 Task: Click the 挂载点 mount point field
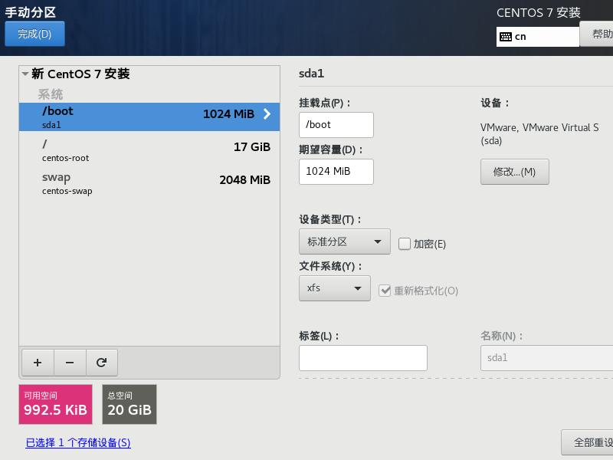(x=335, y=124)
